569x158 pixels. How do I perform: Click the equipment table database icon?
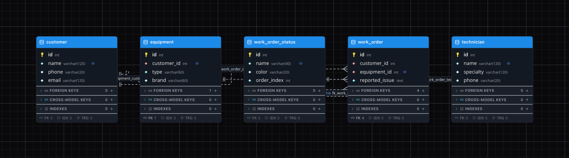pos(145,42)
